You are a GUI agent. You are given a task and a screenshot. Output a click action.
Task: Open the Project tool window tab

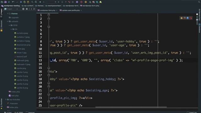coord(1,13)
